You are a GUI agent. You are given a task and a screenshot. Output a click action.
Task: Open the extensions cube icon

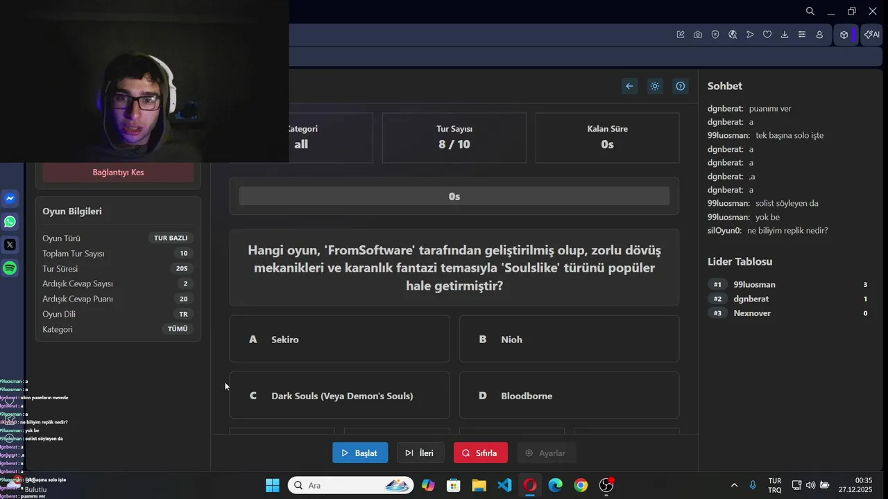click(x=844, y=35)
